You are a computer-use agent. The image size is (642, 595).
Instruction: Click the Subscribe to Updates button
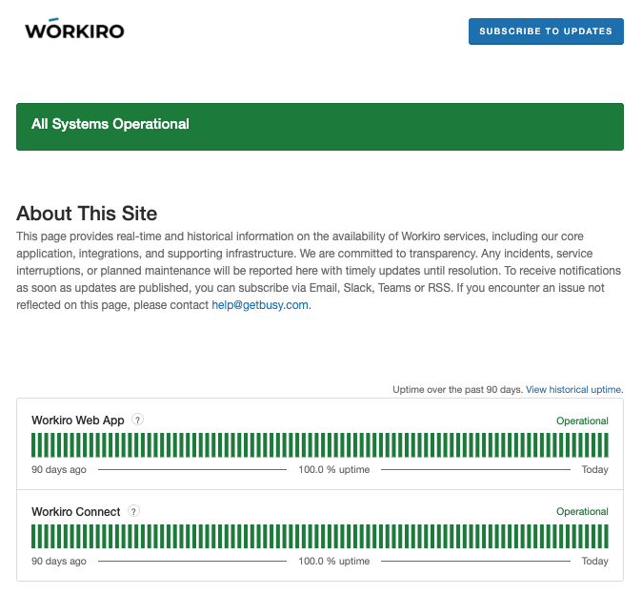[x=546, y=31]
